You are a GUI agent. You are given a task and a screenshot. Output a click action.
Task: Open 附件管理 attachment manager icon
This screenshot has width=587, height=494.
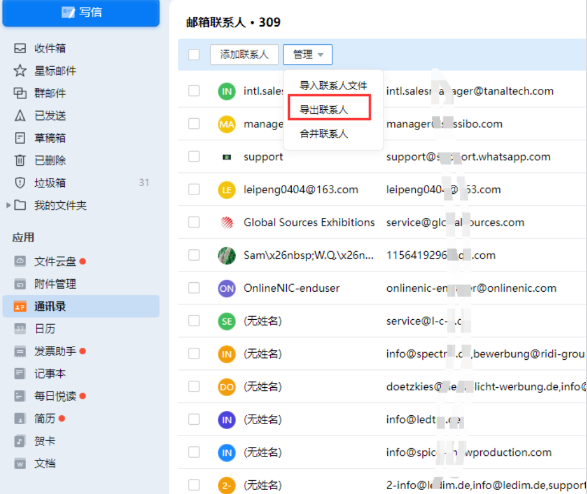(20, 284)
